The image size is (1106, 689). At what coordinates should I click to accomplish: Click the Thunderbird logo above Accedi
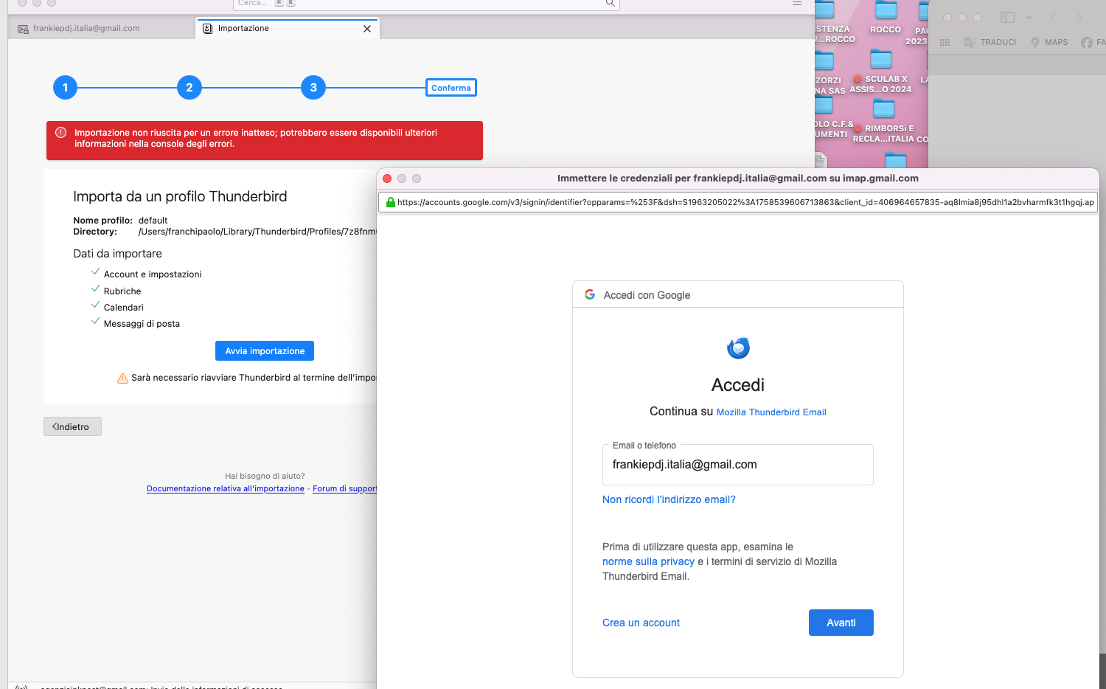[x=738, y=348]
